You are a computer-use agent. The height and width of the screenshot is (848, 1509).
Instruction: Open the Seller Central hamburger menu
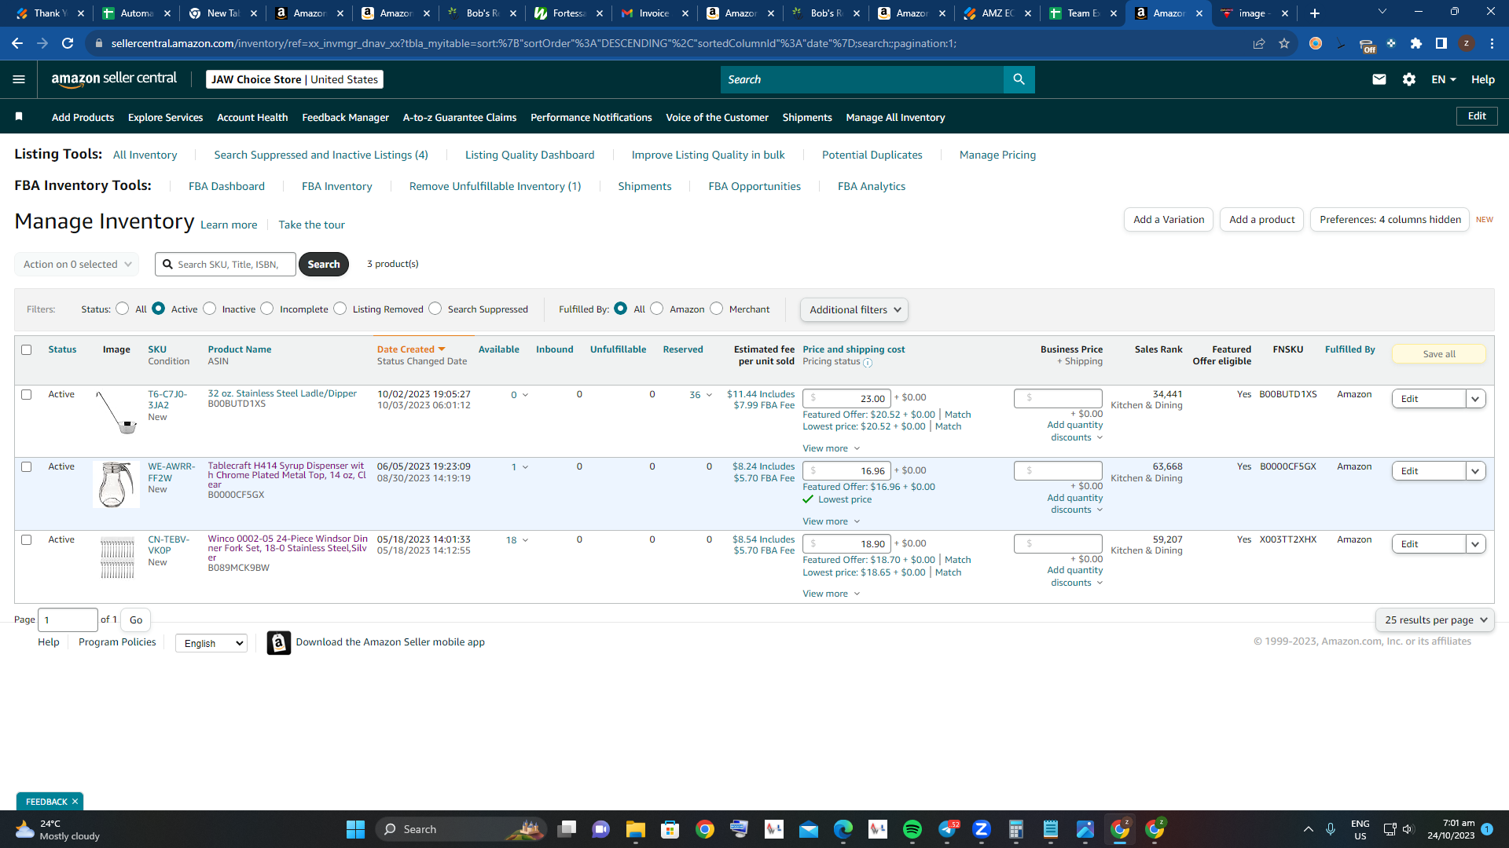point(19,79)
